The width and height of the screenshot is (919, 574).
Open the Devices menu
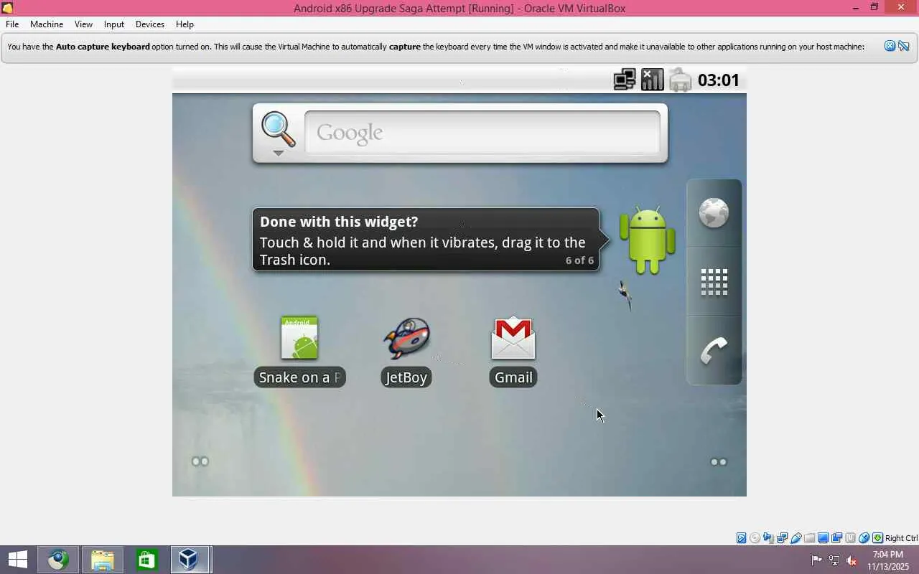[x=149, y=24]
